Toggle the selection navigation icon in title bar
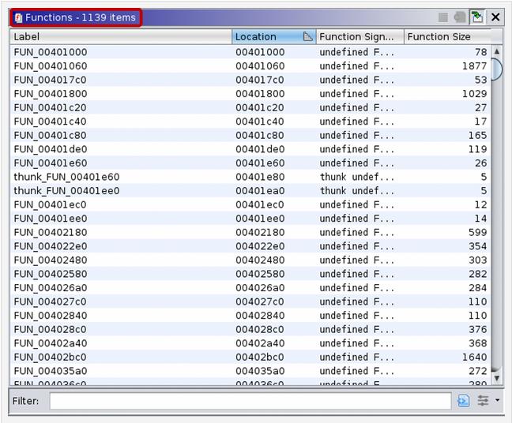The image size is (512, 423). [x=477, y=17]
